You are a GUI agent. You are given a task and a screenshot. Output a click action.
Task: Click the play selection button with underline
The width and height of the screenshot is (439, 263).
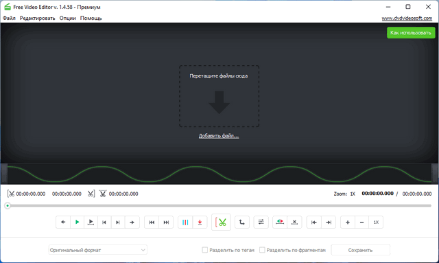(x=91, y=222)
